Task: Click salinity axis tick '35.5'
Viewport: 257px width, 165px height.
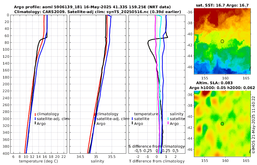Action: [x=112, y=157]
